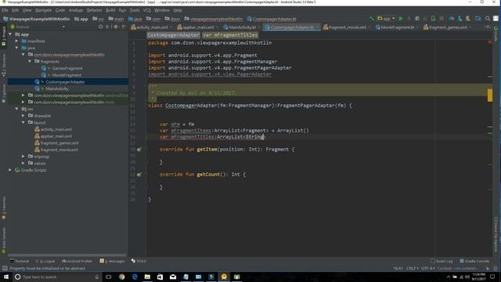
Task: Open the Code menu
Action: tap(60, 10)
